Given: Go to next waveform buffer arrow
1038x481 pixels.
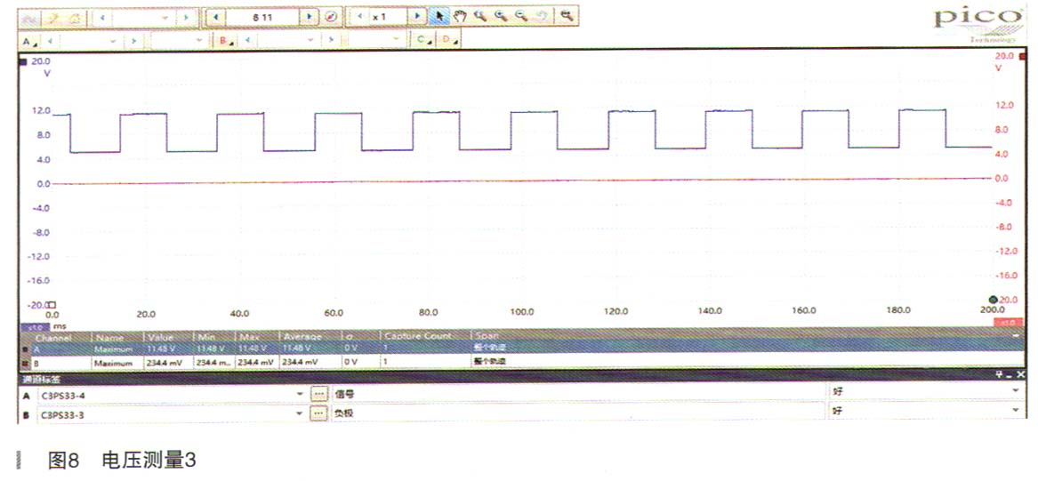Looking at the screenshot, I should pyautogui.click(x=309, y=16).
